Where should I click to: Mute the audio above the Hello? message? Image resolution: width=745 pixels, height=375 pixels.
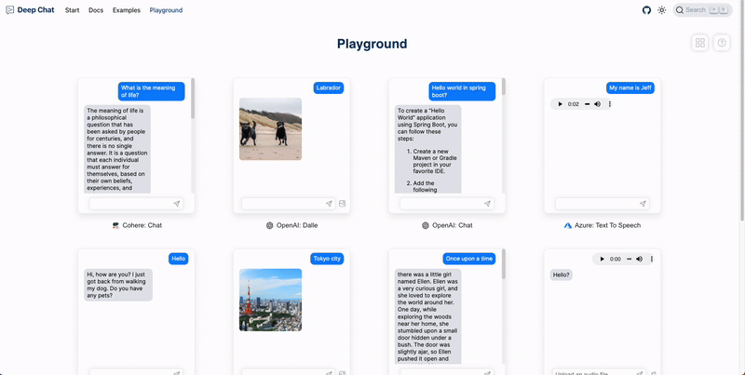(x=639, y=259)
